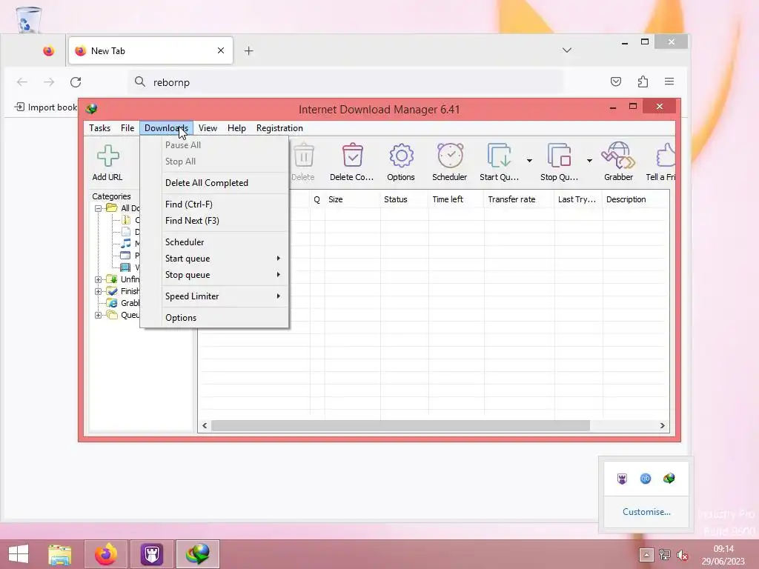Open the Firefox extensions puzzle icon
This screenshot has height=569, width=759.
click(x=643, y=81)
